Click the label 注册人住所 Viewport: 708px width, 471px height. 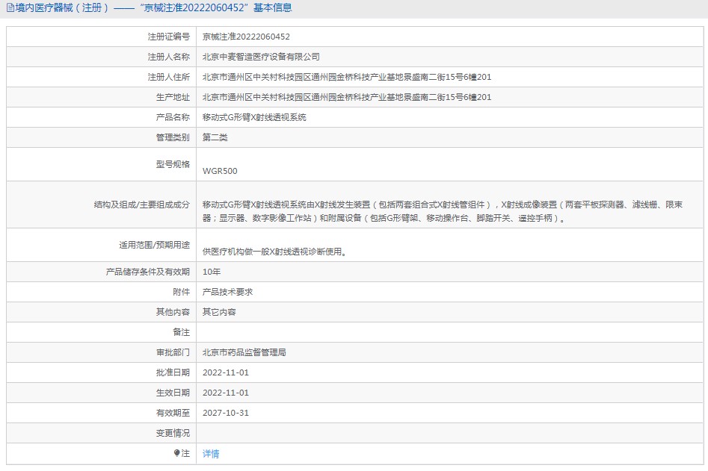168,77
